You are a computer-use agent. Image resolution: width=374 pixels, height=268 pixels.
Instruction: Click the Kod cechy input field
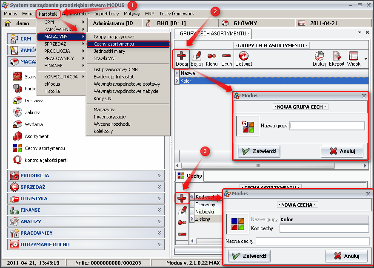[324, 228]
